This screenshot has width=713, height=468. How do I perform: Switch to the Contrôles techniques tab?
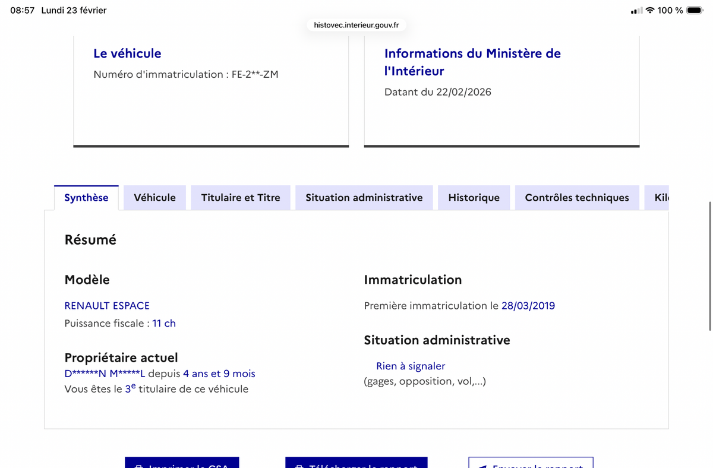click(576, 197)
